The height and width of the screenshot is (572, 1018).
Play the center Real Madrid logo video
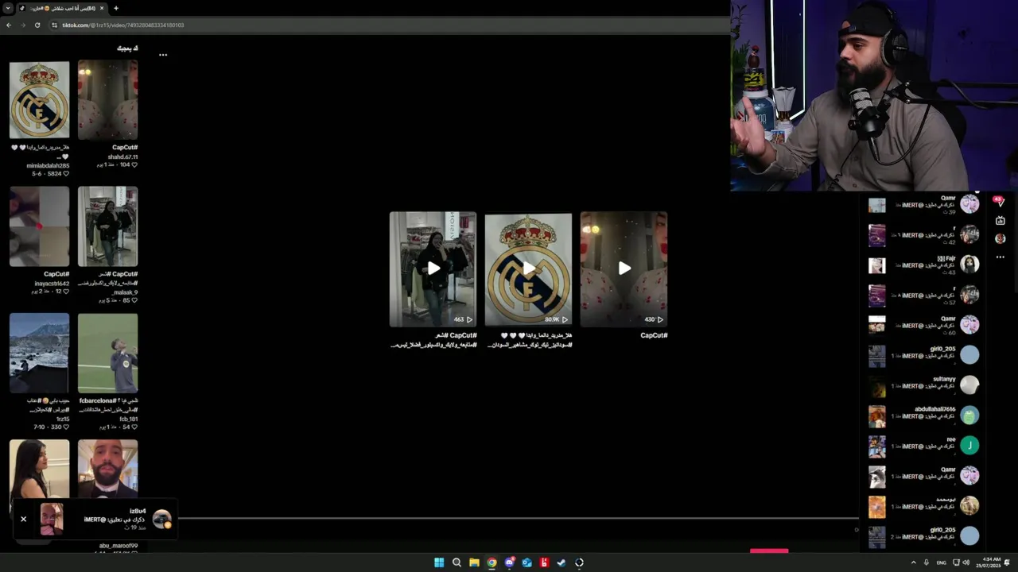[x=528, y=269]
